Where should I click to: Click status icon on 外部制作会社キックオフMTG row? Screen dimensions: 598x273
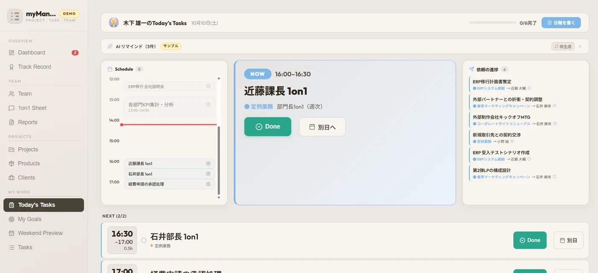coord(555,124)
